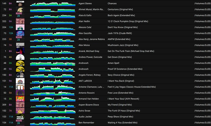Click album art for Mushroom Jazz track
Image resolution: width=211 pixels, height=126 pixels.
click(x=20, y=45)
